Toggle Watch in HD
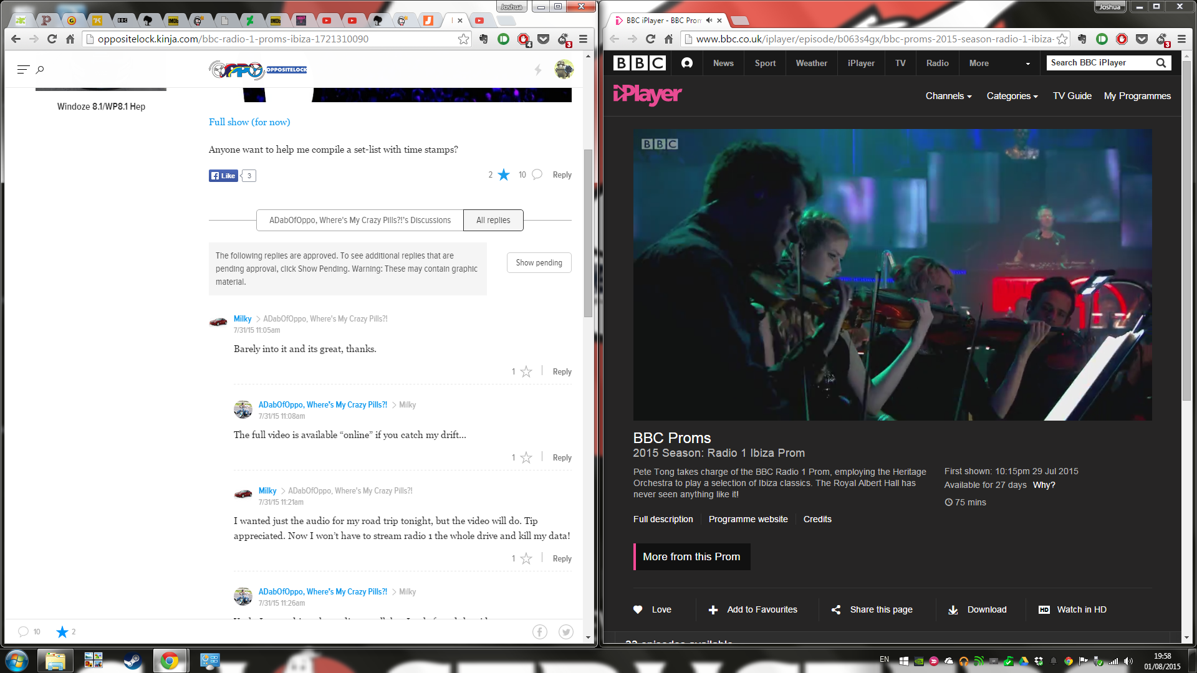The width and height of the screenshot is (1197, 673). (x=1072, y=609)
